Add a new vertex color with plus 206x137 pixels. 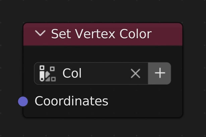click(x=160, y=74)
